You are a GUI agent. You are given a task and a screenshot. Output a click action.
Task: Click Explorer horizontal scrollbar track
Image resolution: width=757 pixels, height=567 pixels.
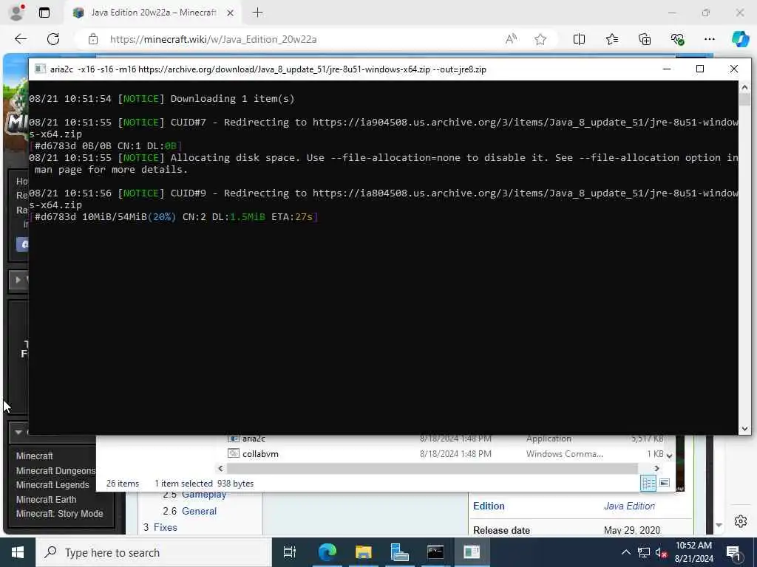tap(432, 468)
